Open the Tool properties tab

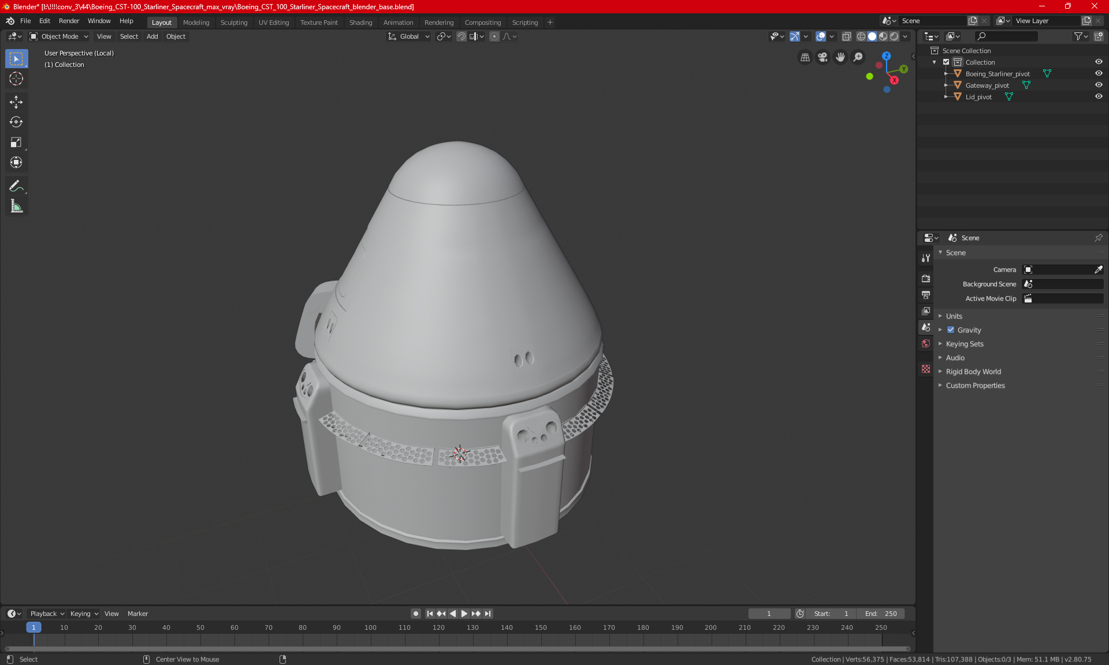[926, 258]
